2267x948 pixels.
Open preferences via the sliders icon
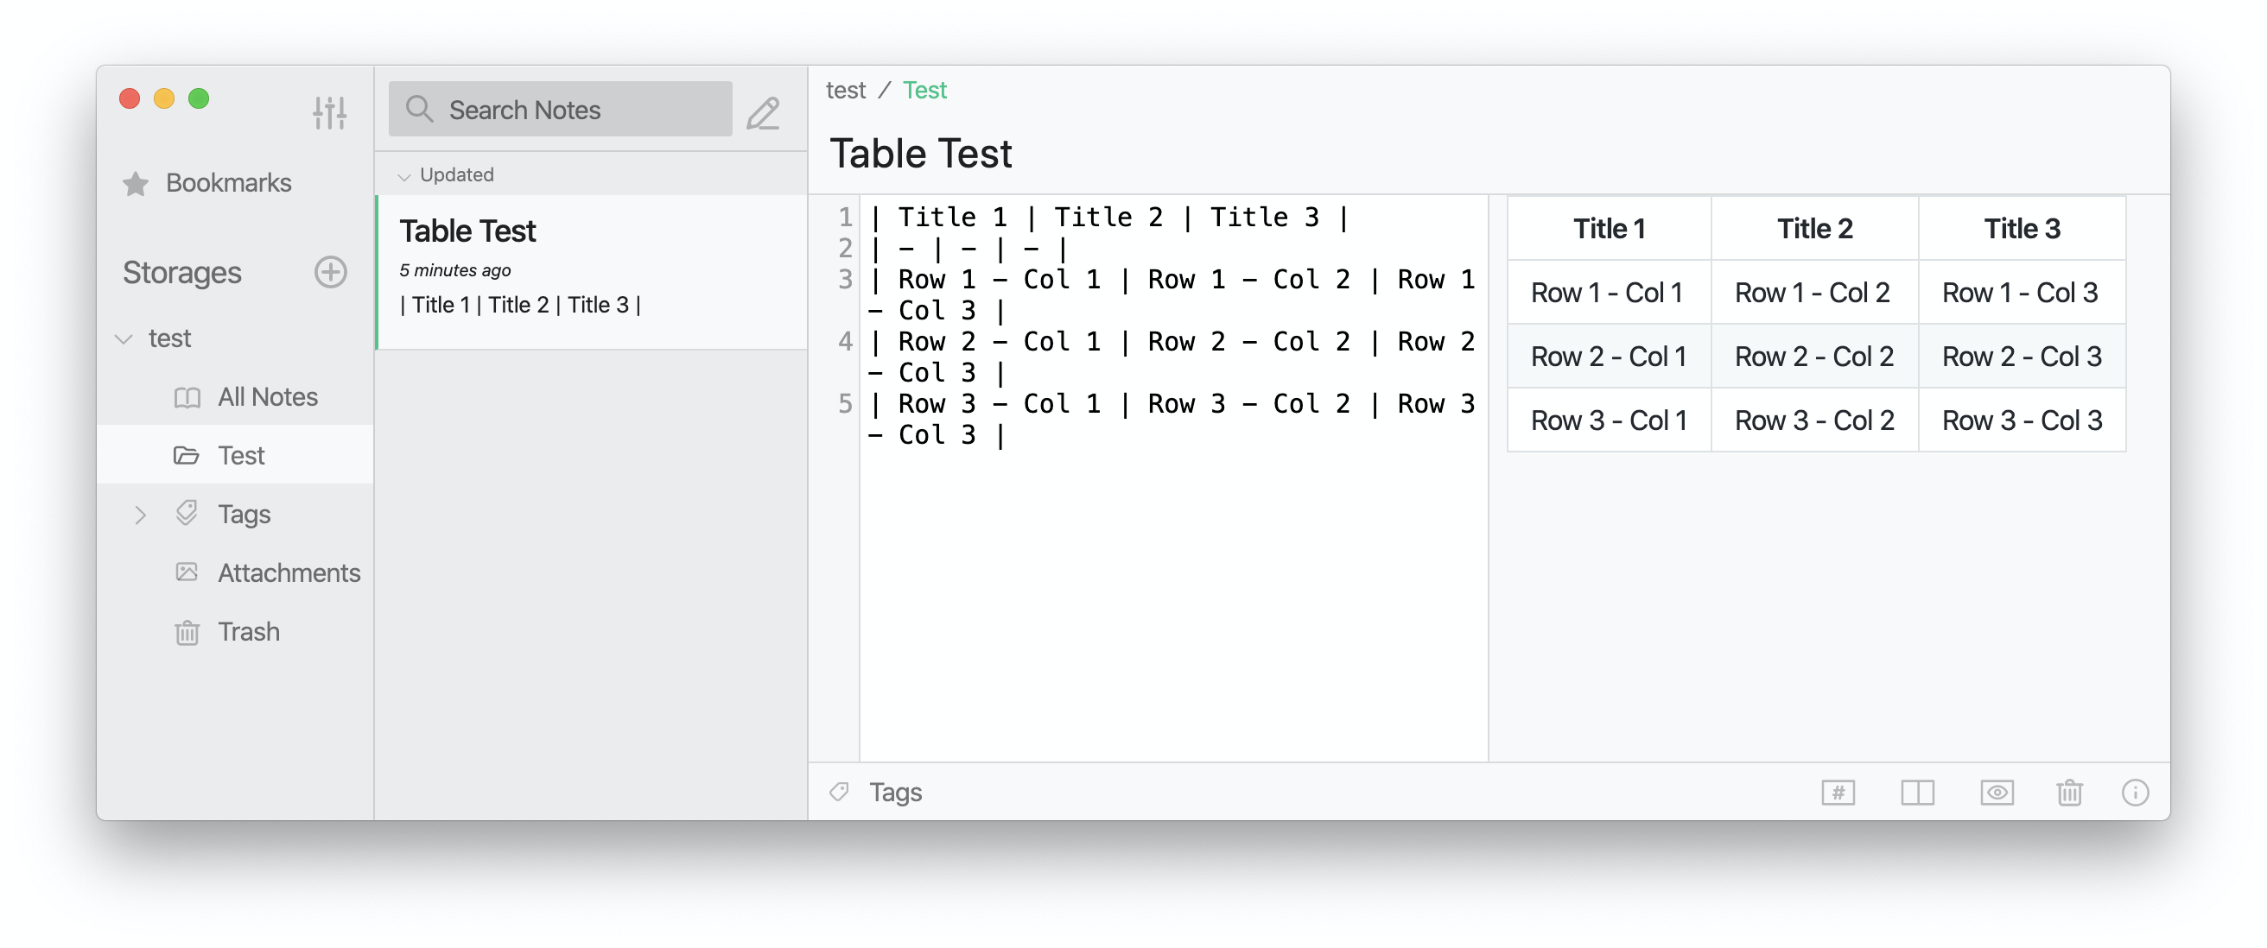tap(329, 111)
